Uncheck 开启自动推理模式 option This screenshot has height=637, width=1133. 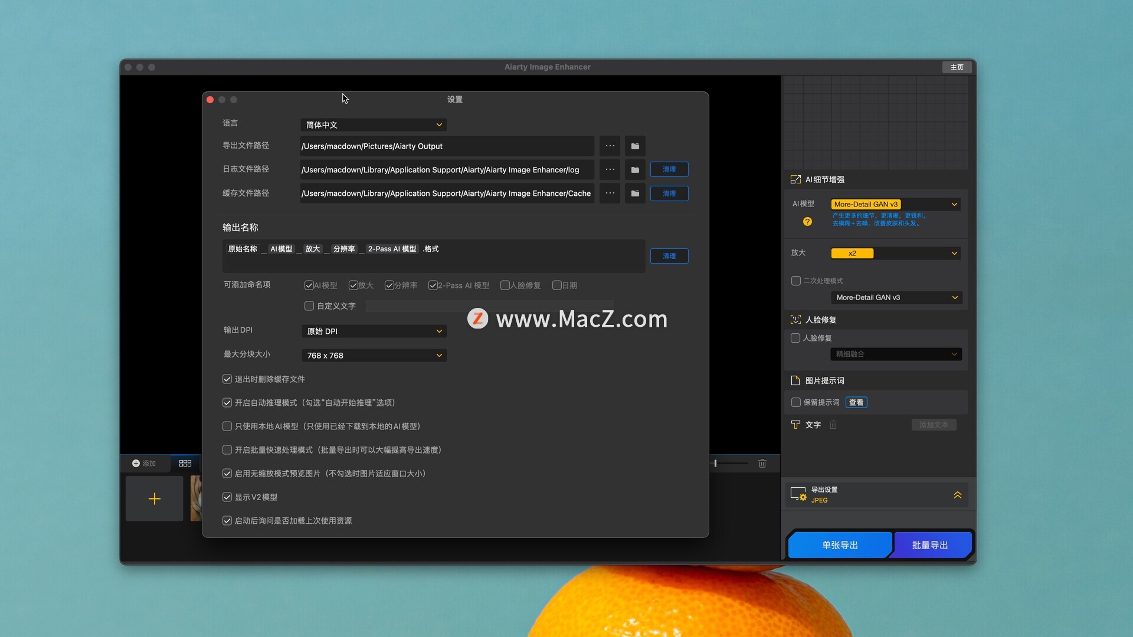(x=227, y=403)
